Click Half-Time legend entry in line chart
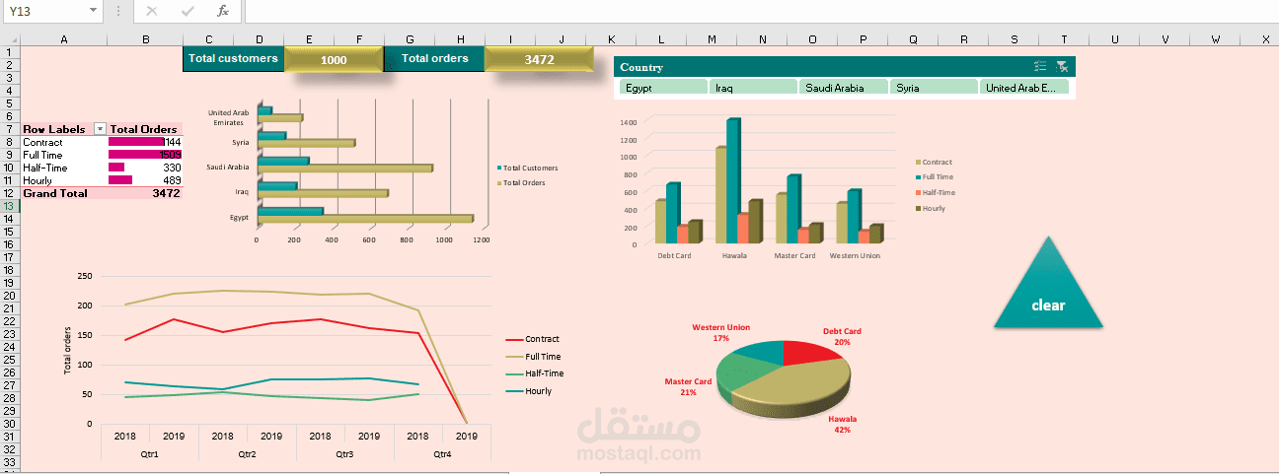 pyautogui.click(x=534, y=373)
